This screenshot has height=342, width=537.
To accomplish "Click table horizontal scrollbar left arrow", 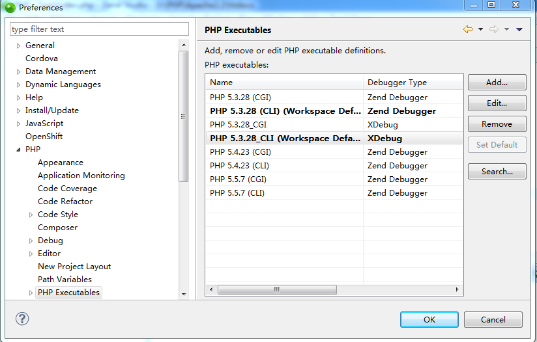I will coord(211,289).
